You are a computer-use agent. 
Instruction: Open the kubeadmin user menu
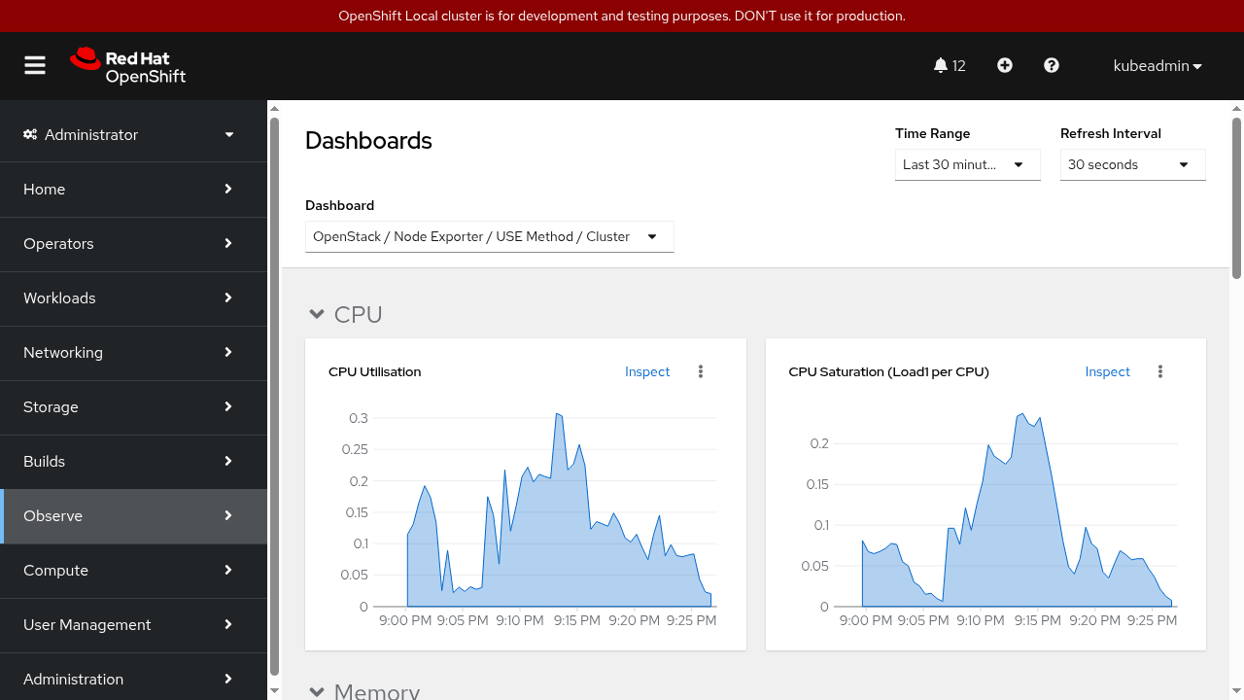click(1158, 66)
